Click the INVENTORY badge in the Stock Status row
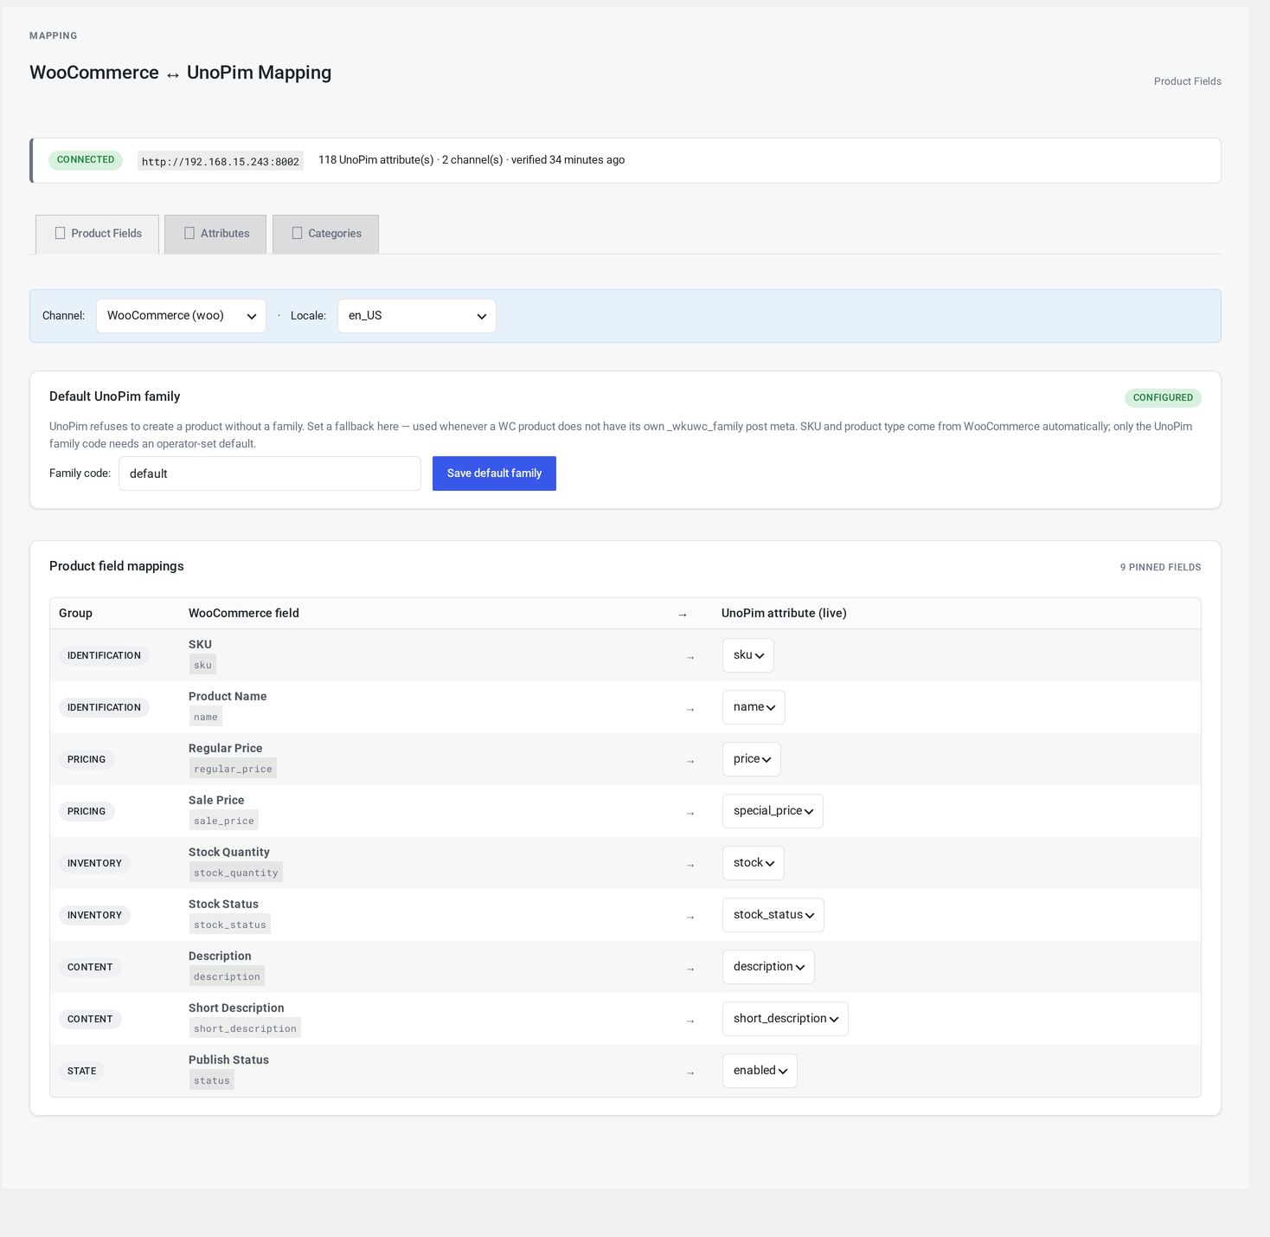This screenshot has height=1237, width=1270. click(x=94, y=916)
